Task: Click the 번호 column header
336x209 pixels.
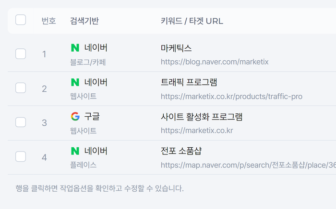Action: pyautogui.click(x=48, y=21)
